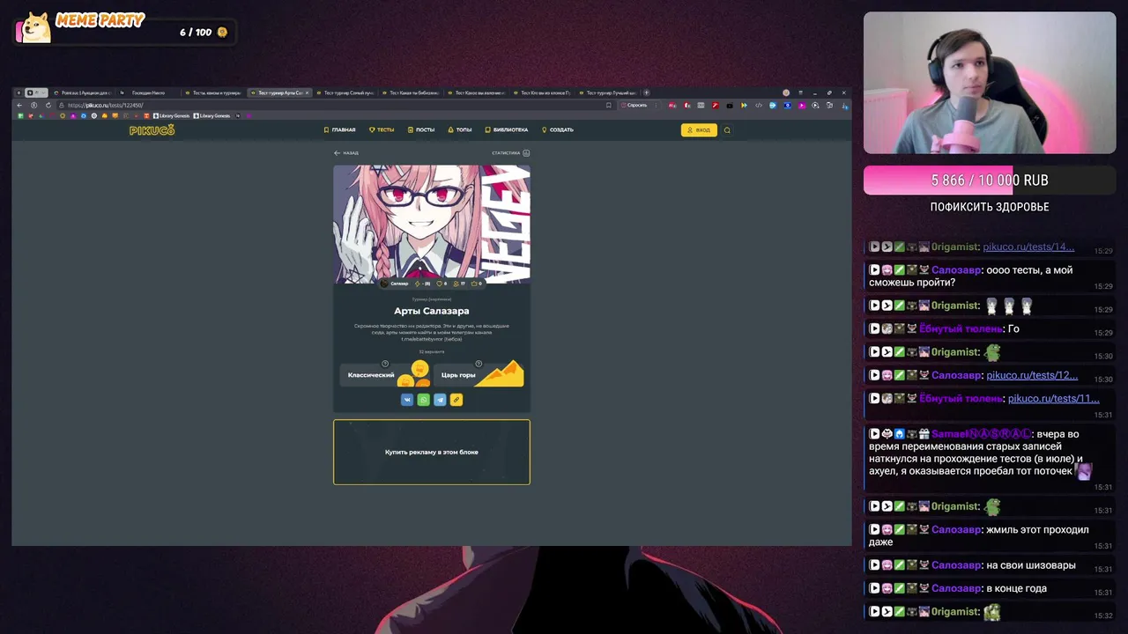The width and height of the screenshot is (1128, 634).
Task: Switch to Тест-турнир Лучший browser tab
Action: coord(609,92)
